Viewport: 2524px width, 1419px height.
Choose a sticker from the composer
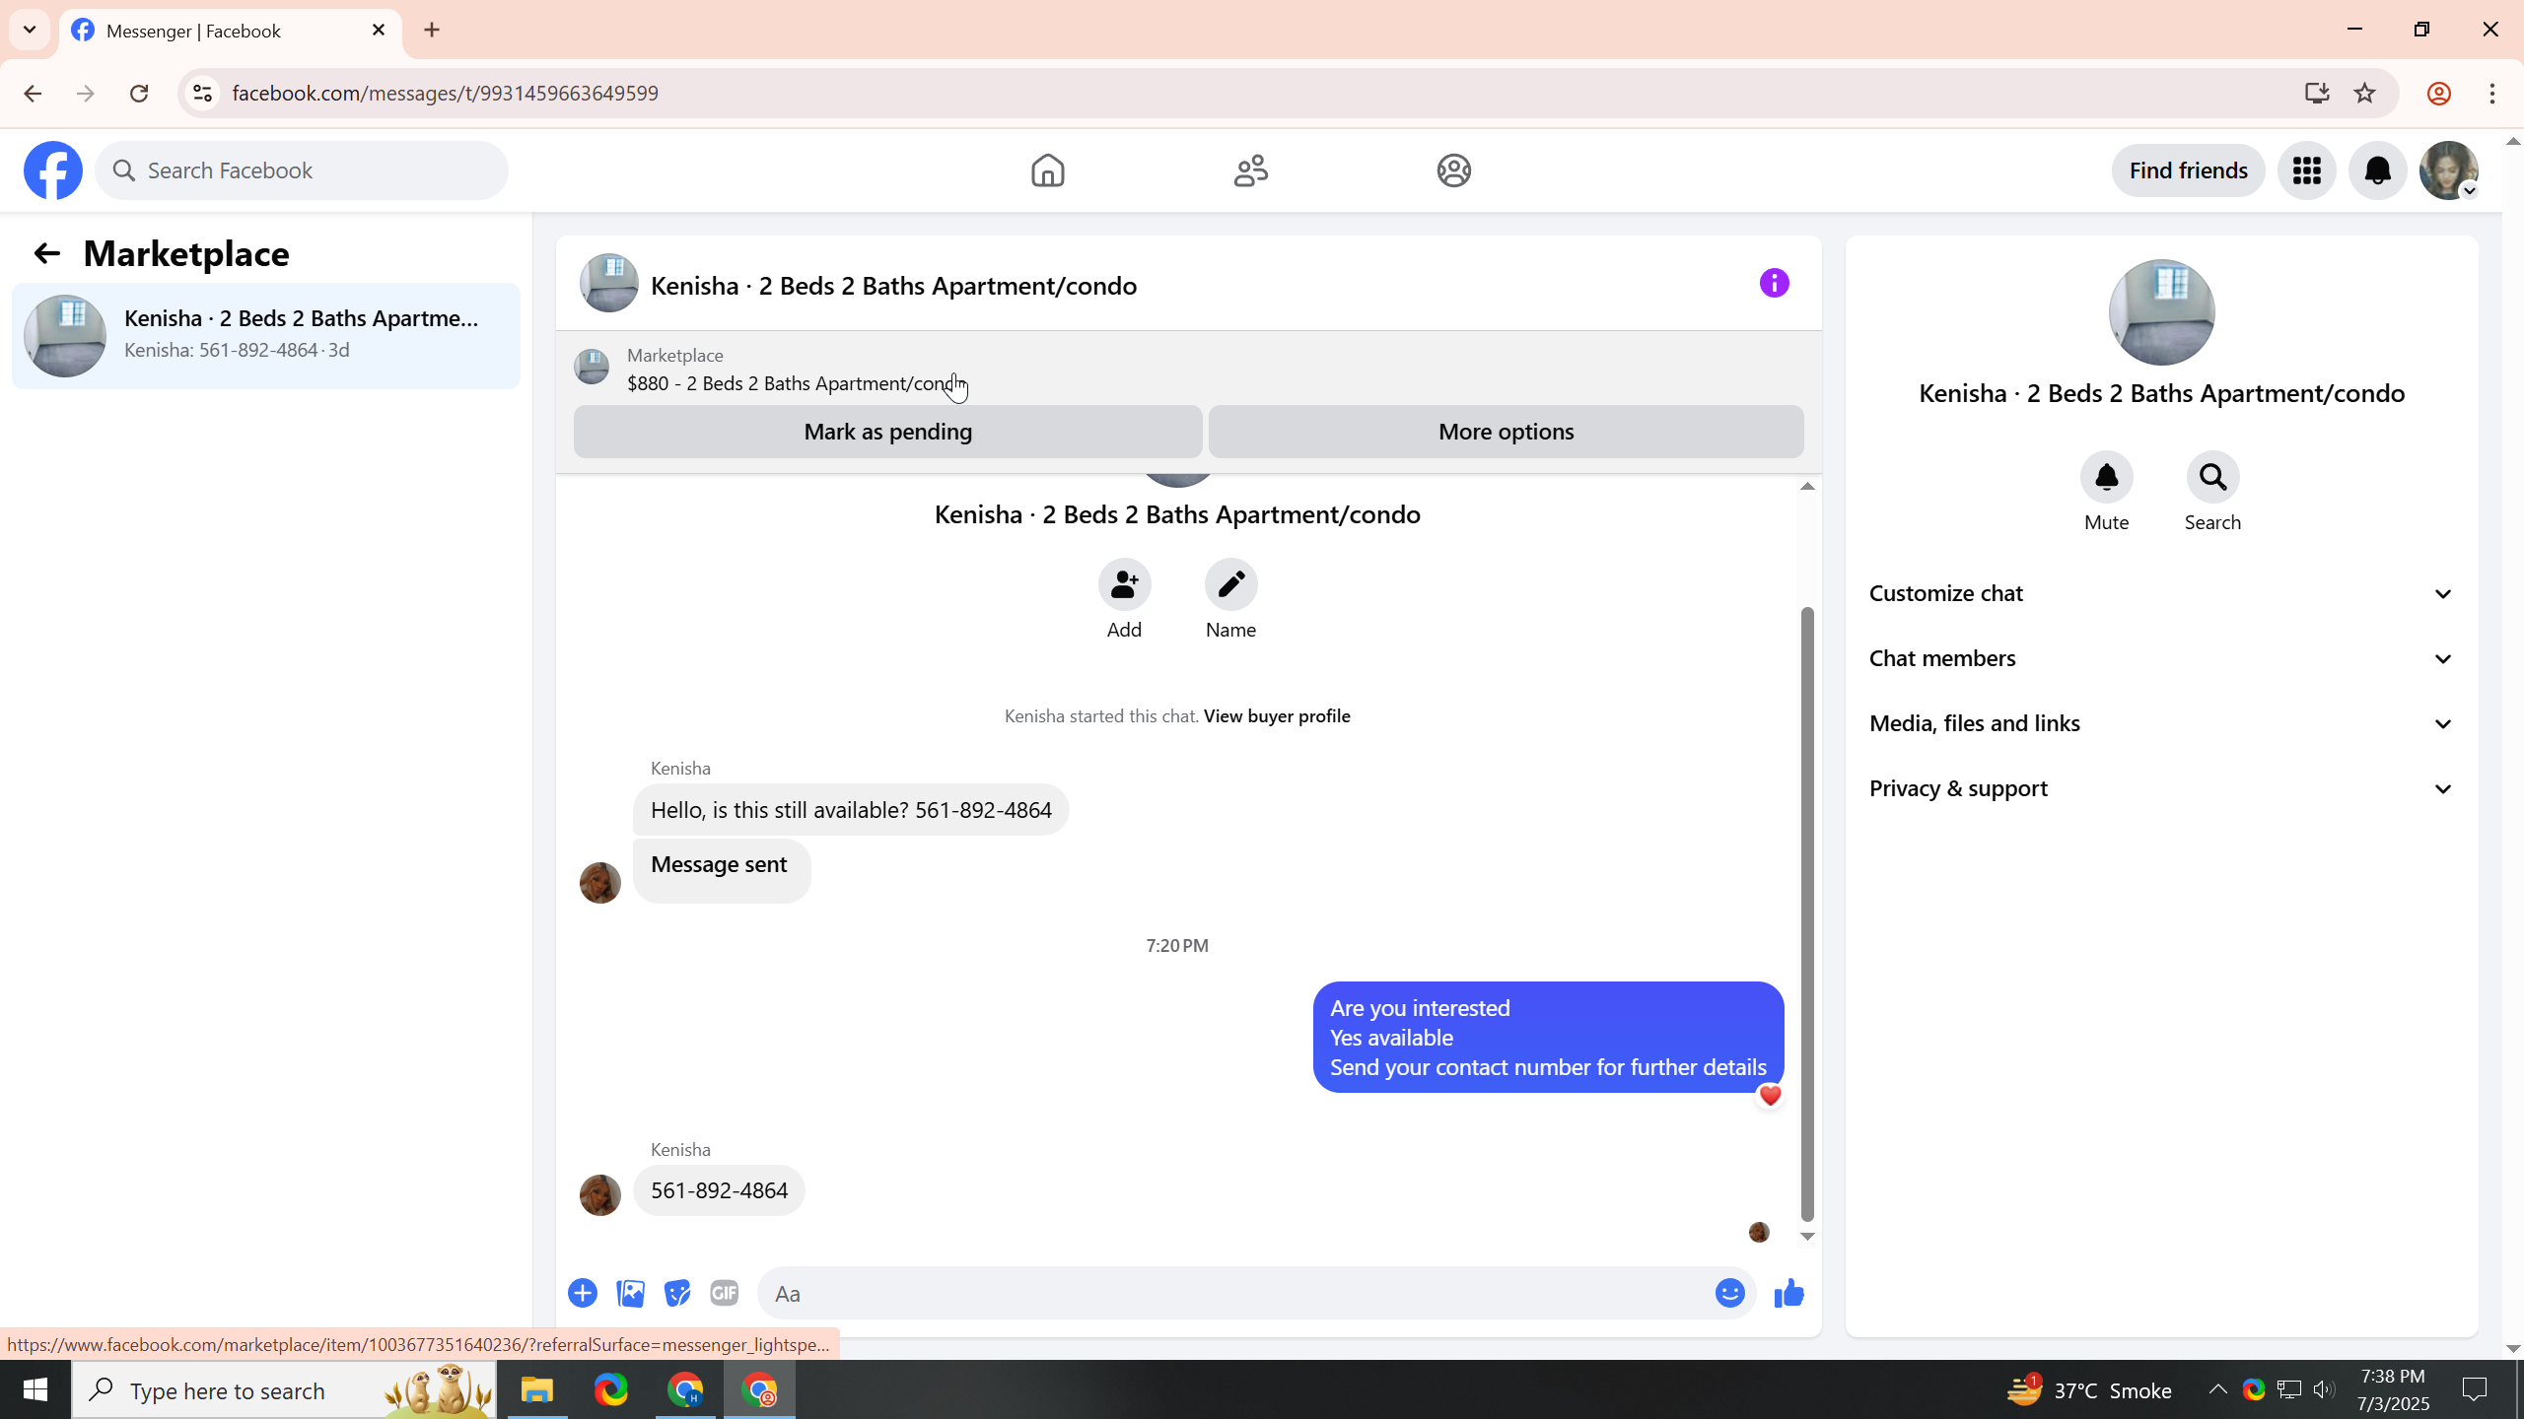pyautogui.click(x=677, y=1293)
